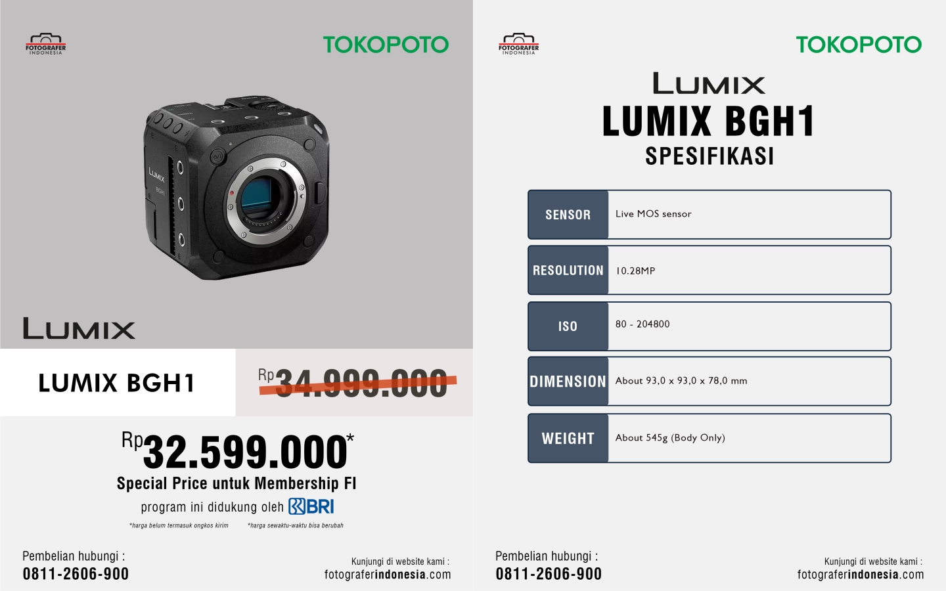Click the Fotografer Indonesia logo on left panel
The height and width of the screenshot is (591, 946).
pyautogui.click(x=46, y=44)
